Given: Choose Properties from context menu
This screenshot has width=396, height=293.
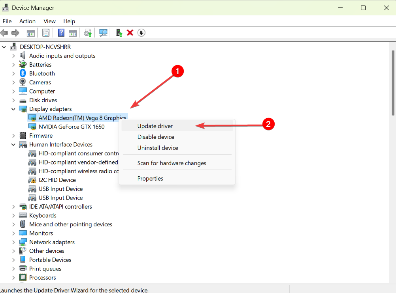Looking at the screenshot, I should click(x=177, y=178).
